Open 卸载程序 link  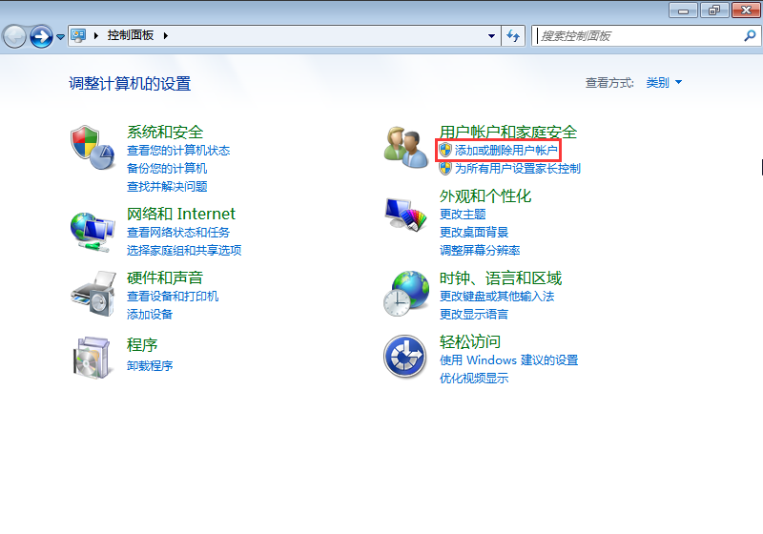(x=150, y=366)
